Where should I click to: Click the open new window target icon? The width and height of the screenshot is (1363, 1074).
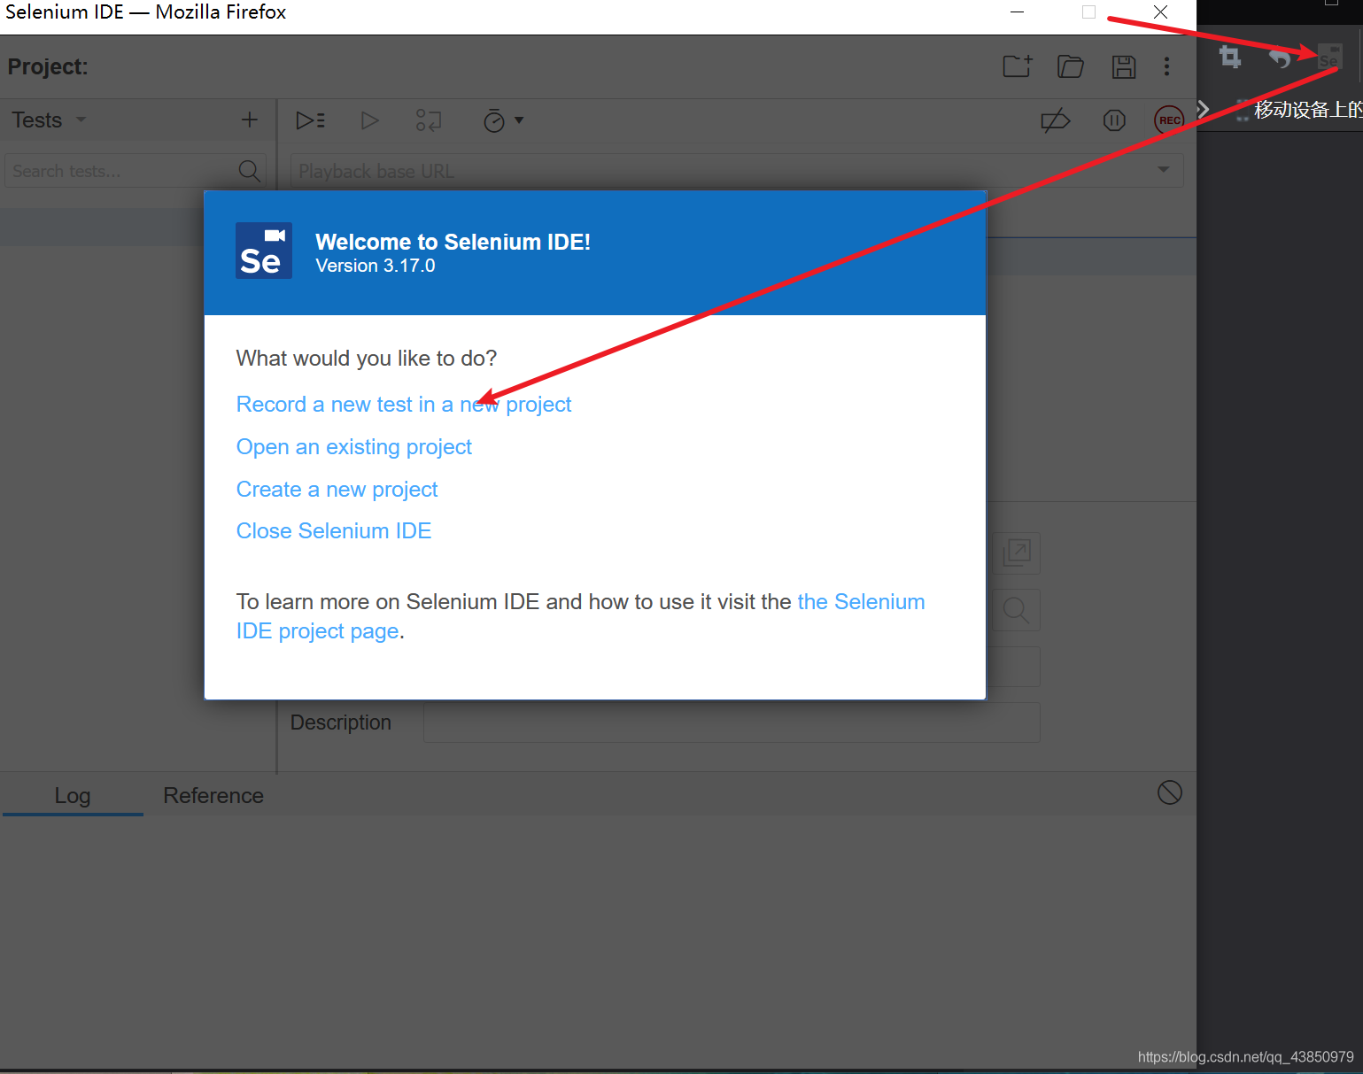tap(1016, 553)
